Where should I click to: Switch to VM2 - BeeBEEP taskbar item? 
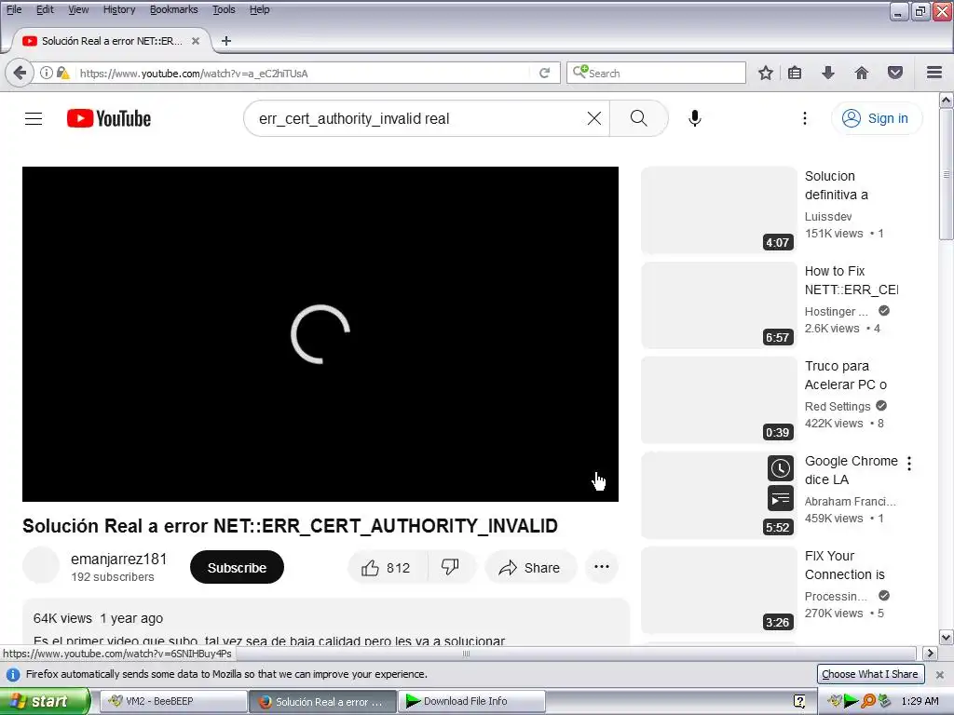[172, 701]
